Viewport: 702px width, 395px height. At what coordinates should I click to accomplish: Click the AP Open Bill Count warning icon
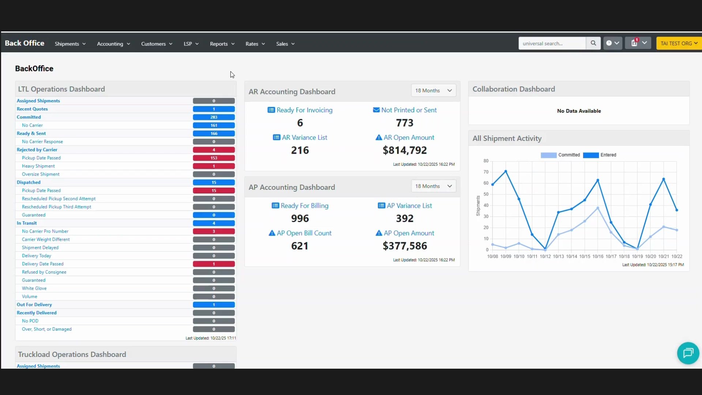pyautogui.click(x=272, y=233)
